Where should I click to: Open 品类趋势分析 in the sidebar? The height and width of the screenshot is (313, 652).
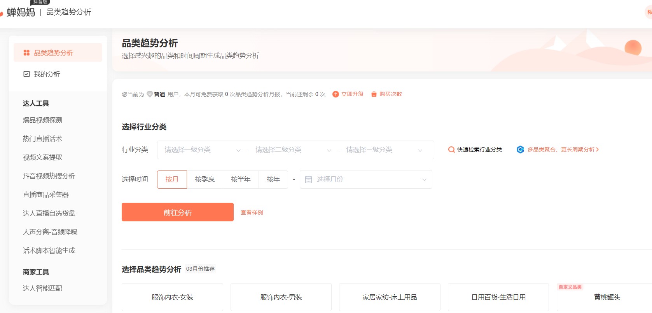tap(58, 52)
